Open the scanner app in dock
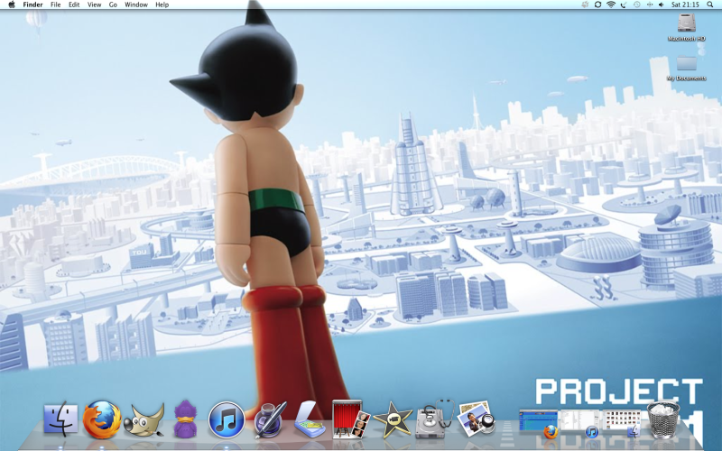 [310, 419]
